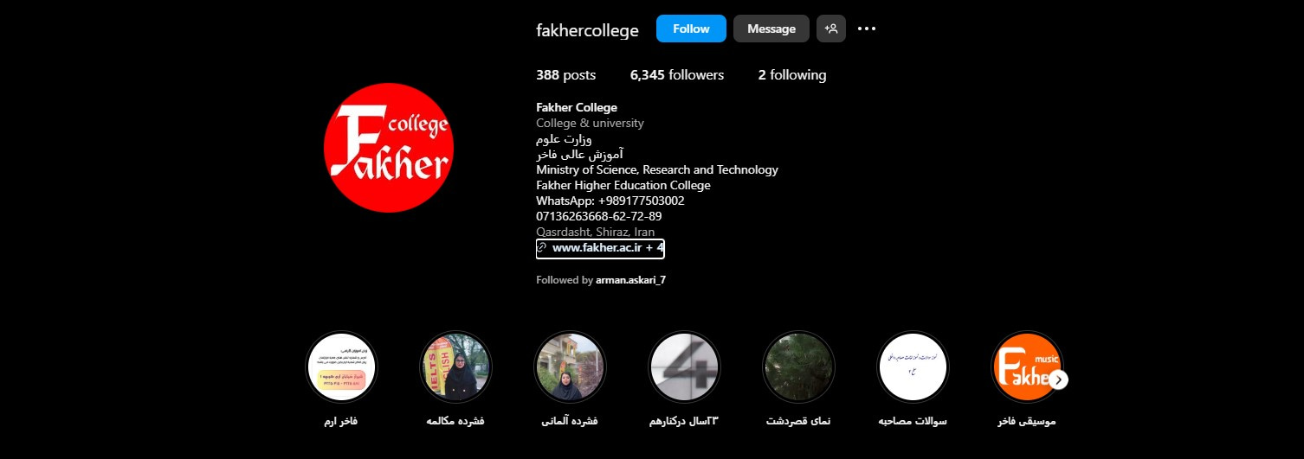View the 6,345 followers list
The height and width of the screenshot is (459, 1304).
[x=677, y=75]
